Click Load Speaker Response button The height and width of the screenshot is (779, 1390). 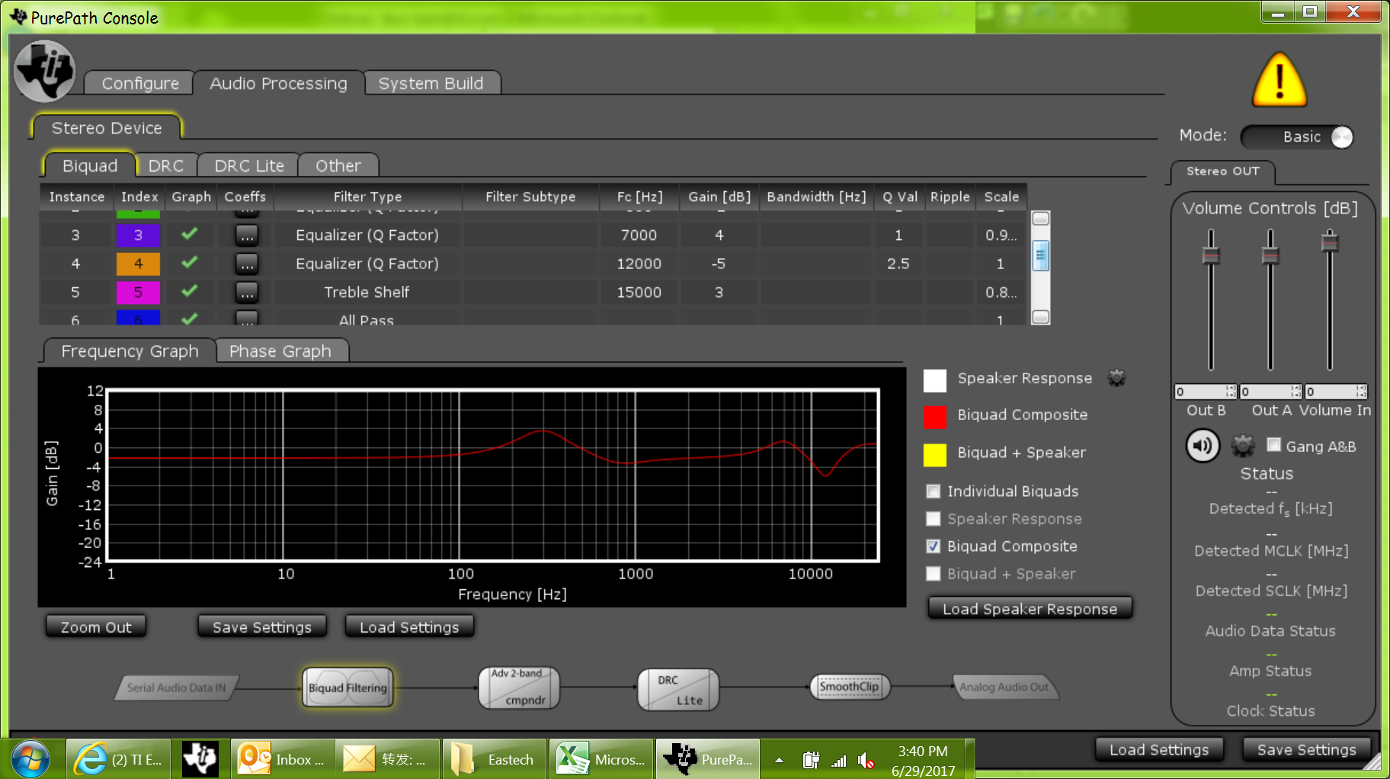pos(1030,609)
